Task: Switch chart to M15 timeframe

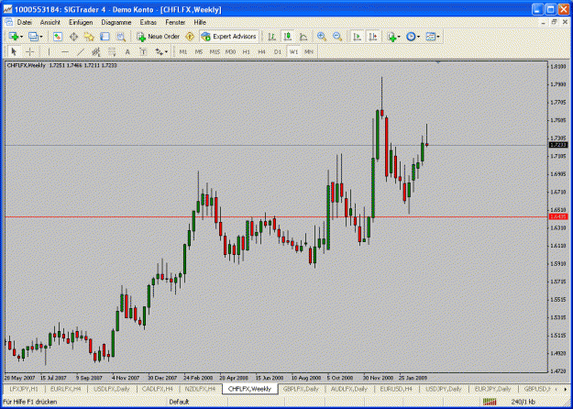Action: tap(215, 52)
